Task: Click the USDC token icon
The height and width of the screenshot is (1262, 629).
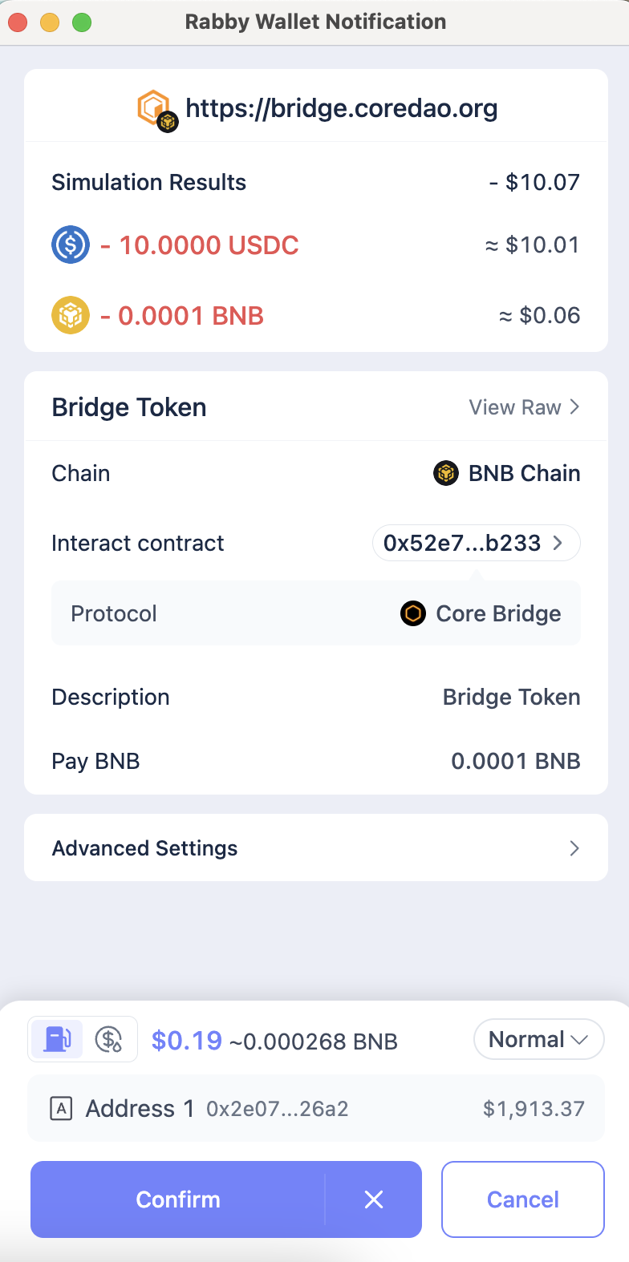Action: click(71, 245)
